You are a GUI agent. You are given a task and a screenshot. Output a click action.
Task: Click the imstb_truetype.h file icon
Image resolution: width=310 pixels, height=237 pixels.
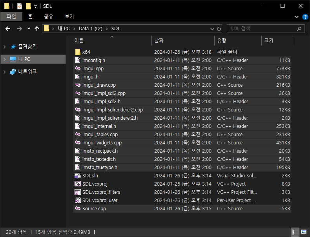(x=78, y=167)
